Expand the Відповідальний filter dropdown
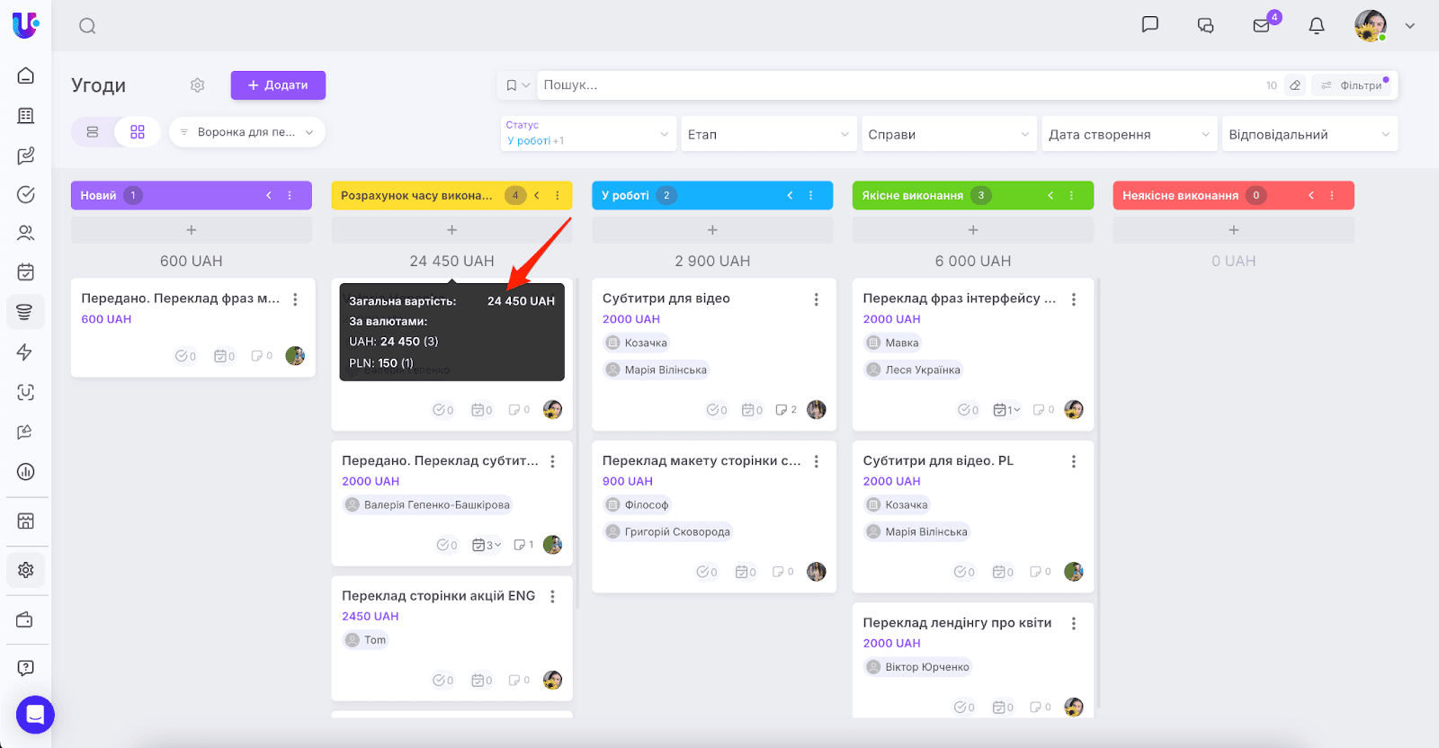 (x=1309, y=134)
